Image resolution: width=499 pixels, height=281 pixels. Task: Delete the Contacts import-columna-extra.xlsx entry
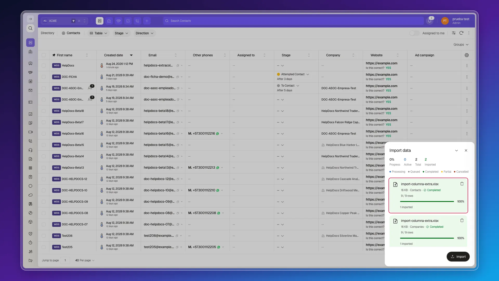462,184
